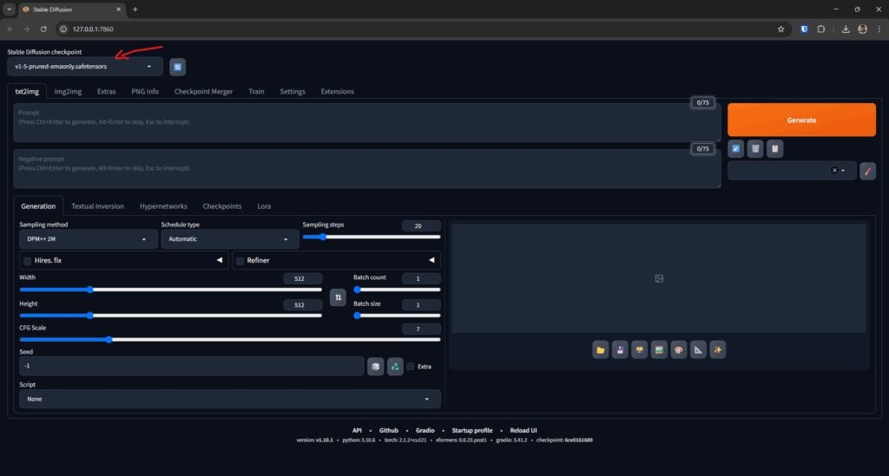889x476 pixels.
Task: Open browser extensions puzzle icon
Action: point(821,29)
